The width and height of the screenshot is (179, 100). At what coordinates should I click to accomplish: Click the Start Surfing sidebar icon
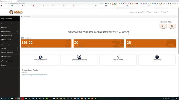(2, 44)
